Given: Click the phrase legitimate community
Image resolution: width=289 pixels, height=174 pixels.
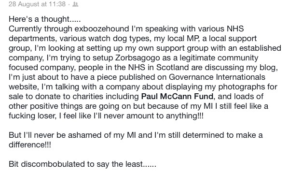Looking at the screenshot, I should point(219,58).
